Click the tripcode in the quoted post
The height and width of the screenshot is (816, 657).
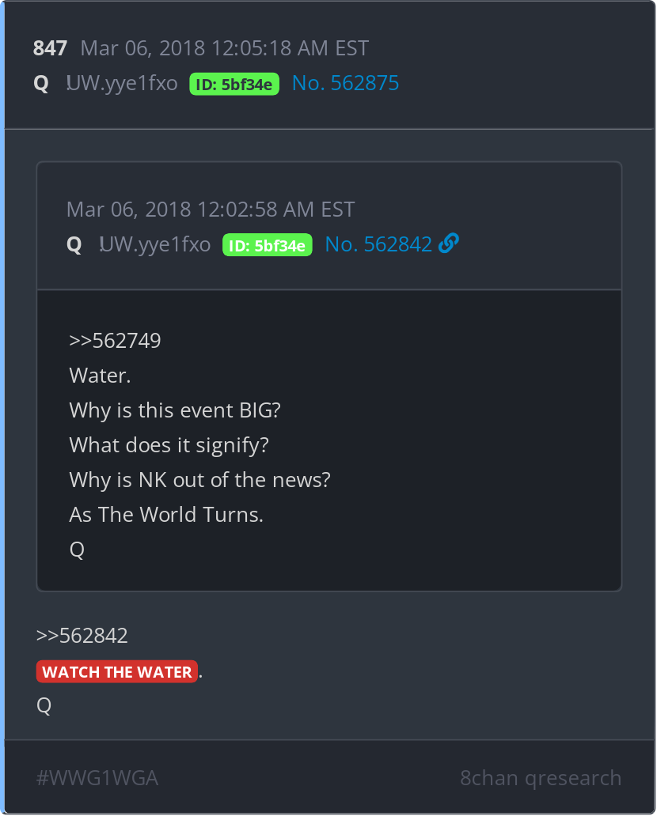(154, 244)
